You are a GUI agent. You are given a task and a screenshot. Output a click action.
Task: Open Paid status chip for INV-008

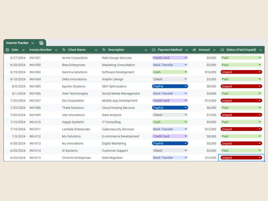point(241,108)
